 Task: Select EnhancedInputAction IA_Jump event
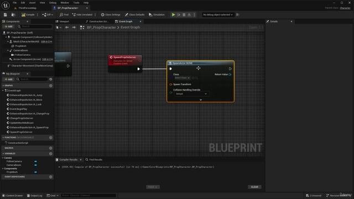[x=26, y=95]
